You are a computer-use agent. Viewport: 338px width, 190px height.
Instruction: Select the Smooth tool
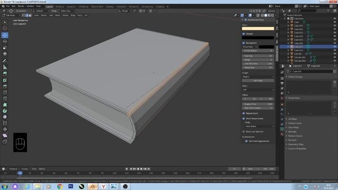point(5,117)
